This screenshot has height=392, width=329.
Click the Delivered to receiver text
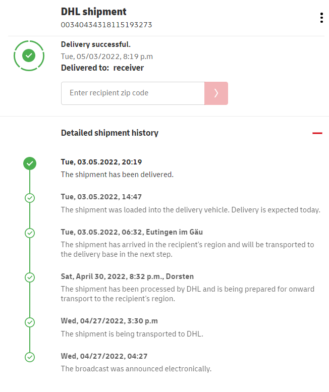point(102,68)
